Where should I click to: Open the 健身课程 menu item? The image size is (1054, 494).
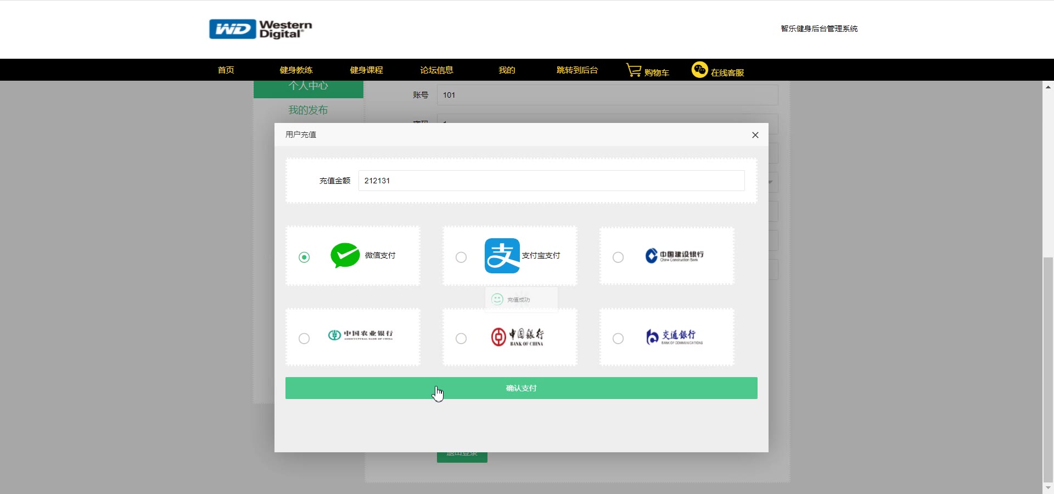pyautogui.click(x=366, y=70)
